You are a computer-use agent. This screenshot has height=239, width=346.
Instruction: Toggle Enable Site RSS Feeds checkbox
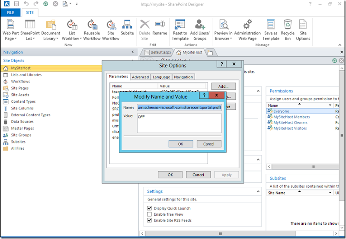(149, 220)
